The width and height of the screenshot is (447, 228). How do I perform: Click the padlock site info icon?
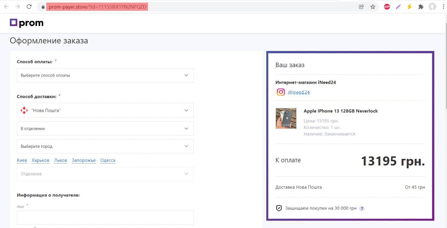[x=43, y=7]
